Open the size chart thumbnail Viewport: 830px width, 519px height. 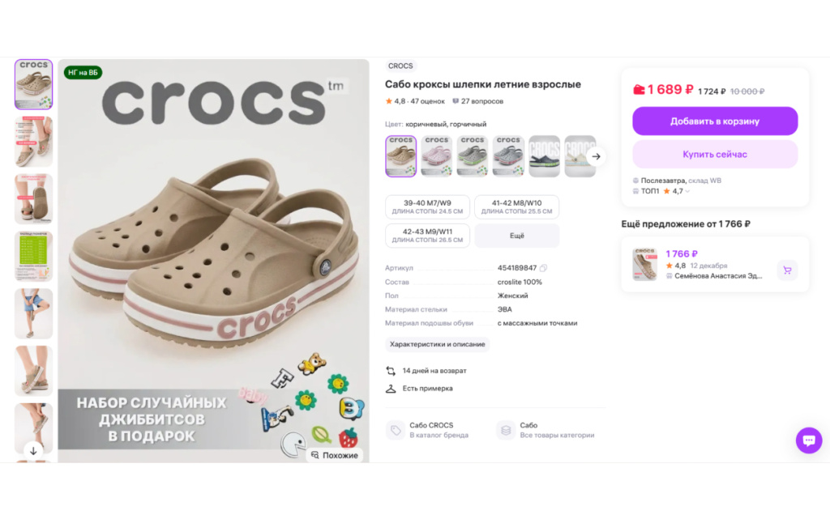[x=33, y=257]
